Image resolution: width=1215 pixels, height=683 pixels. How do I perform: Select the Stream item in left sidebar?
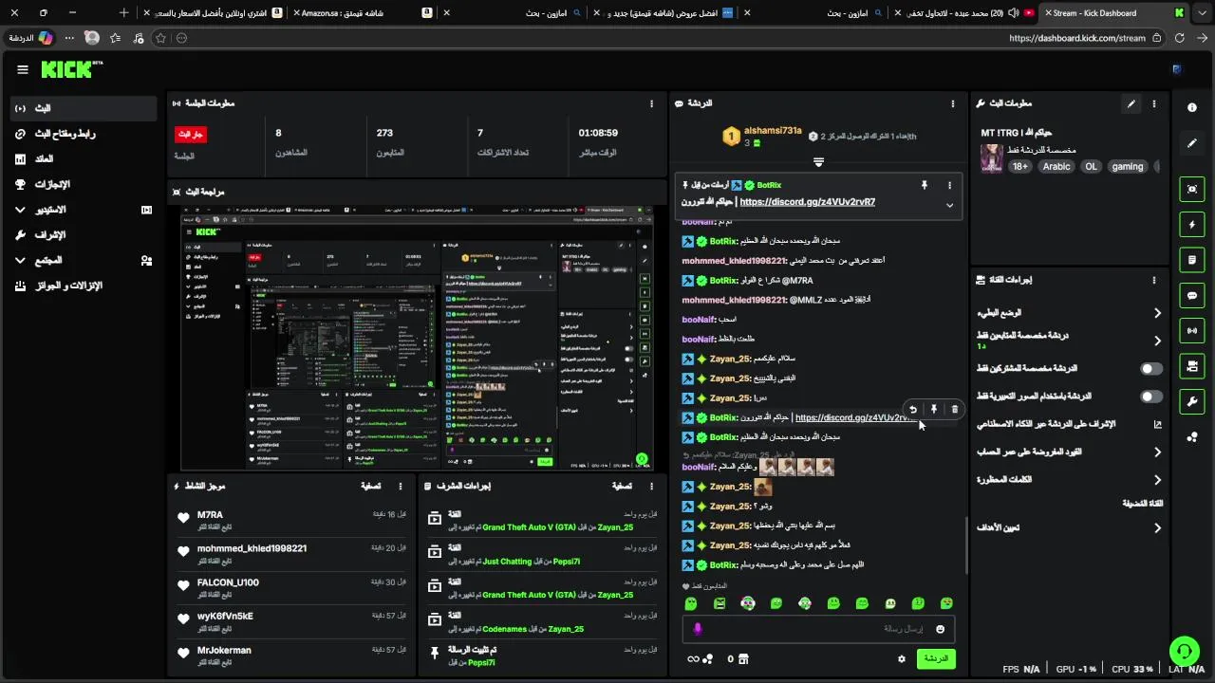coord(84,108)
